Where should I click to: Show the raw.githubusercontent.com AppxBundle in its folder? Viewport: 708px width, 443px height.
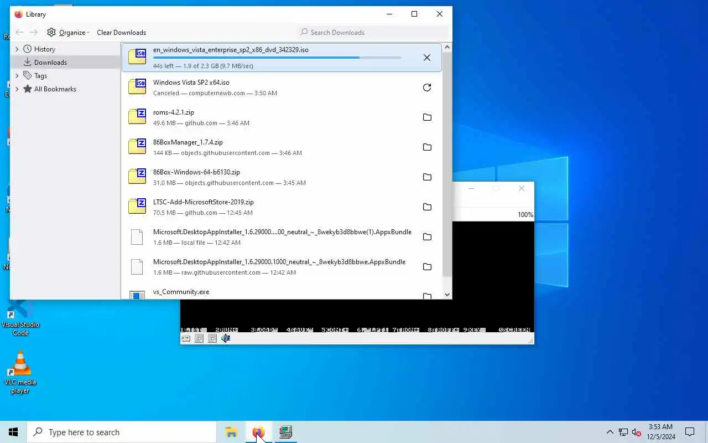click(x=427, y=267)
